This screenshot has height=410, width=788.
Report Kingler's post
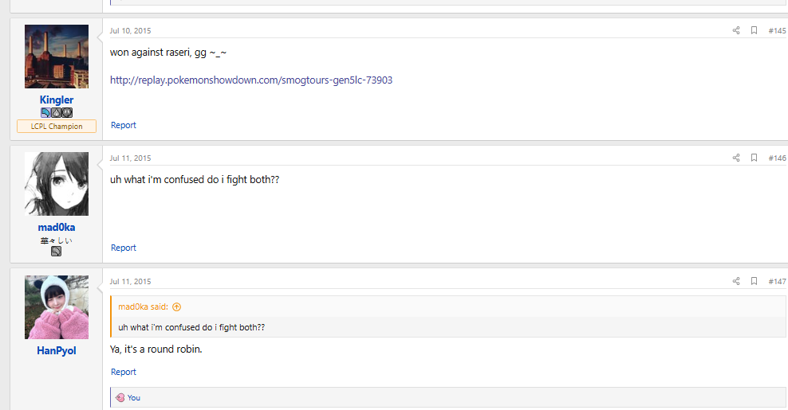click(124, 125)
